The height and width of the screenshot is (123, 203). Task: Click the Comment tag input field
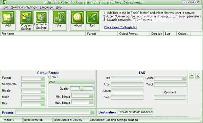170,97
